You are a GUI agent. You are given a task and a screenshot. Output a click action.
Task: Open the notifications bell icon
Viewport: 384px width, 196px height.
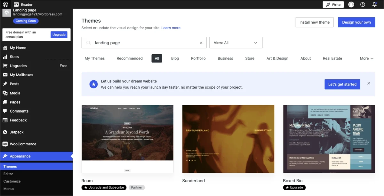pos(374,4)
